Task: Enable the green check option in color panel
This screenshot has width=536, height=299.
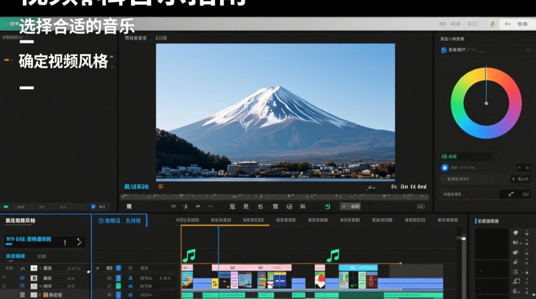Action: 444,157
